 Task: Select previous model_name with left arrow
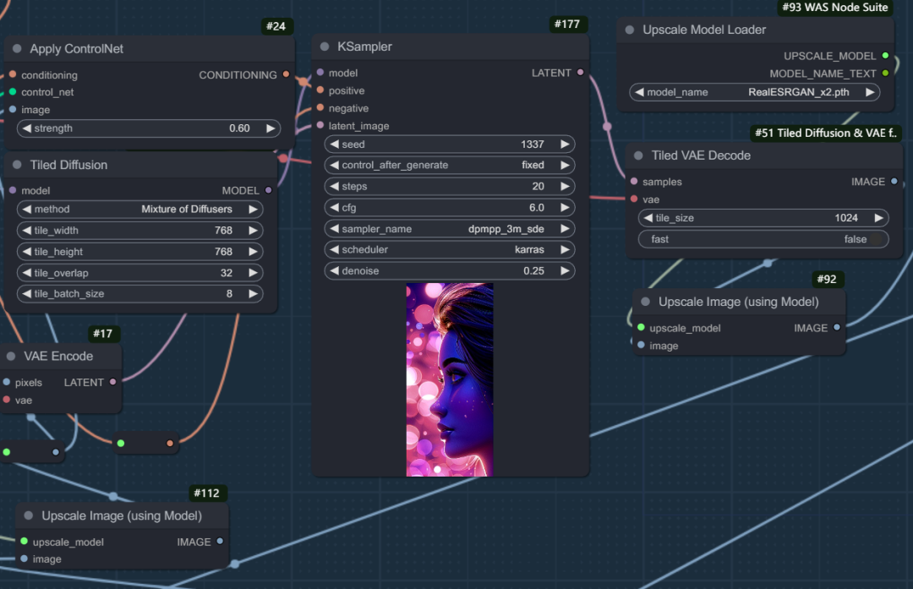coord(639,92)
